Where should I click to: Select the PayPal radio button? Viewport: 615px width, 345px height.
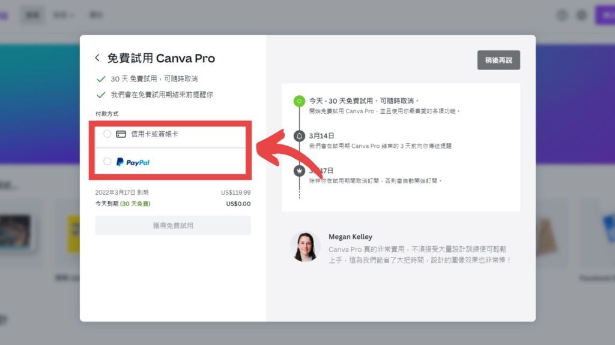coord(107,161)
